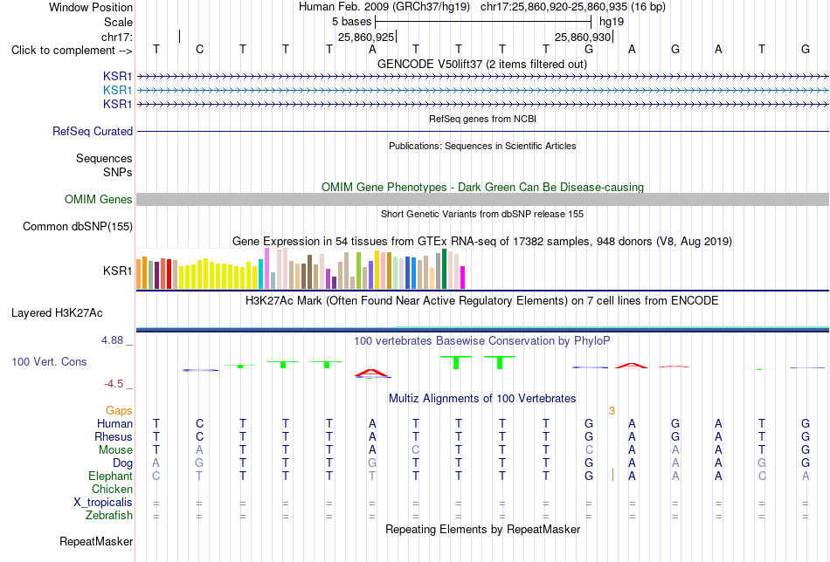Select the Mouse species label

(115, 450)
